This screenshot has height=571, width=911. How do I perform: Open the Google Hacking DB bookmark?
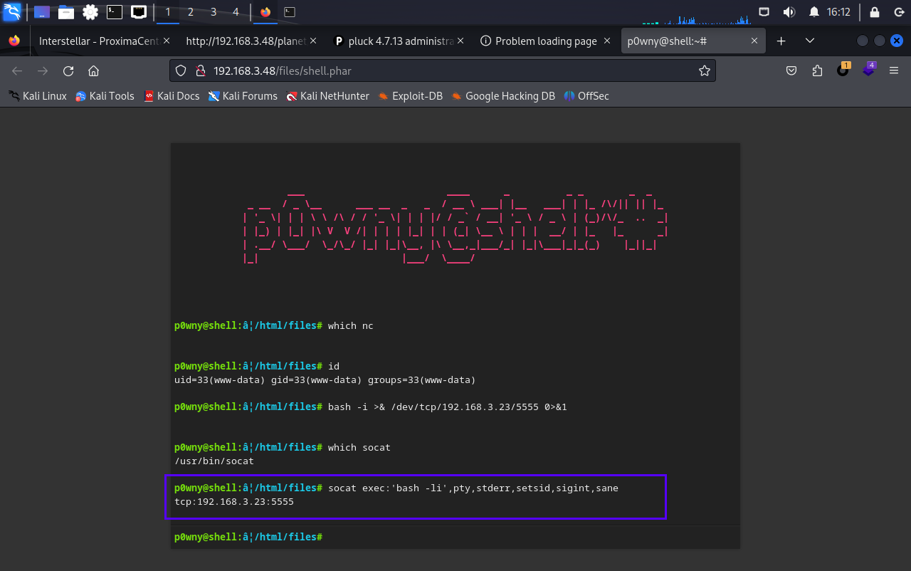point(503,96)
